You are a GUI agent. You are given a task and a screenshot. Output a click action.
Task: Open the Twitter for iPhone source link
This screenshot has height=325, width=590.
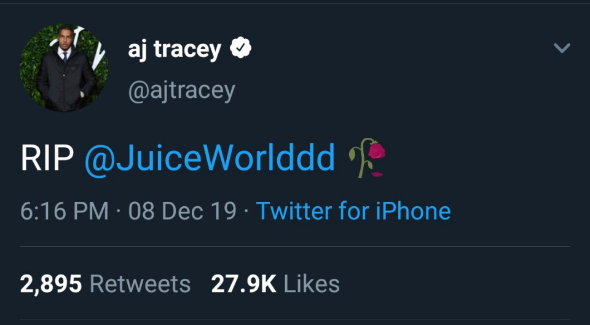coord(353,211)
